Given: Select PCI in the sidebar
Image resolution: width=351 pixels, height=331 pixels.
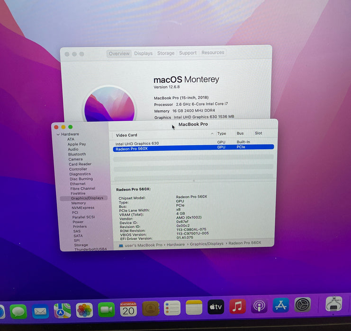Looking at the screenshot, I should pos(75,212).
